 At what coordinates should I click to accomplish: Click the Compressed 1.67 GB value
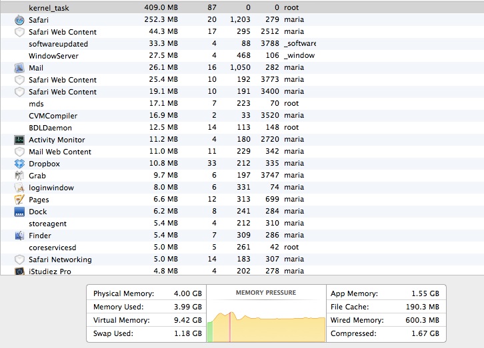pos(425,333)
